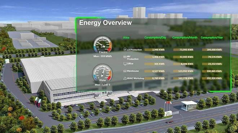Click the MV Production area icon
Viewport: 238px width, 133px height.
click(125, 57)
